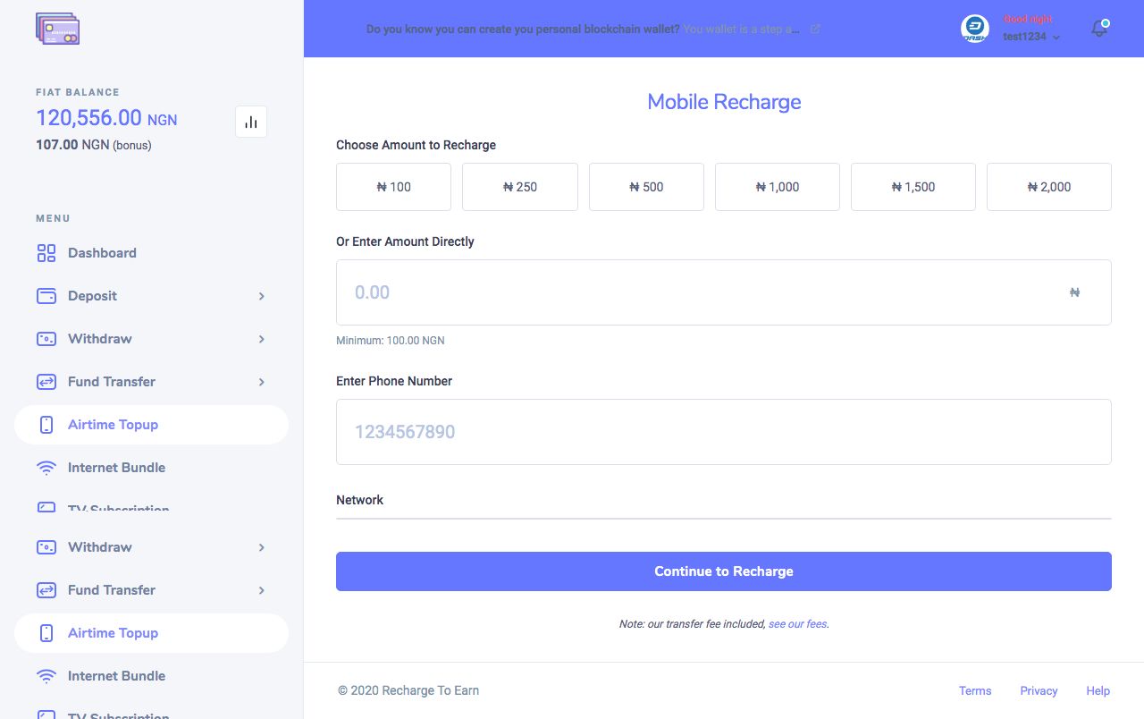Click the Naira symbol in amount field

(x=1074, y=292)
